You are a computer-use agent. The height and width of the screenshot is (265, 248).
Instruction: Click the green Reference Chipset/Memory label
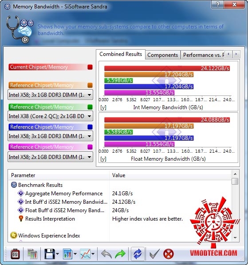click(x=42, y=107)
